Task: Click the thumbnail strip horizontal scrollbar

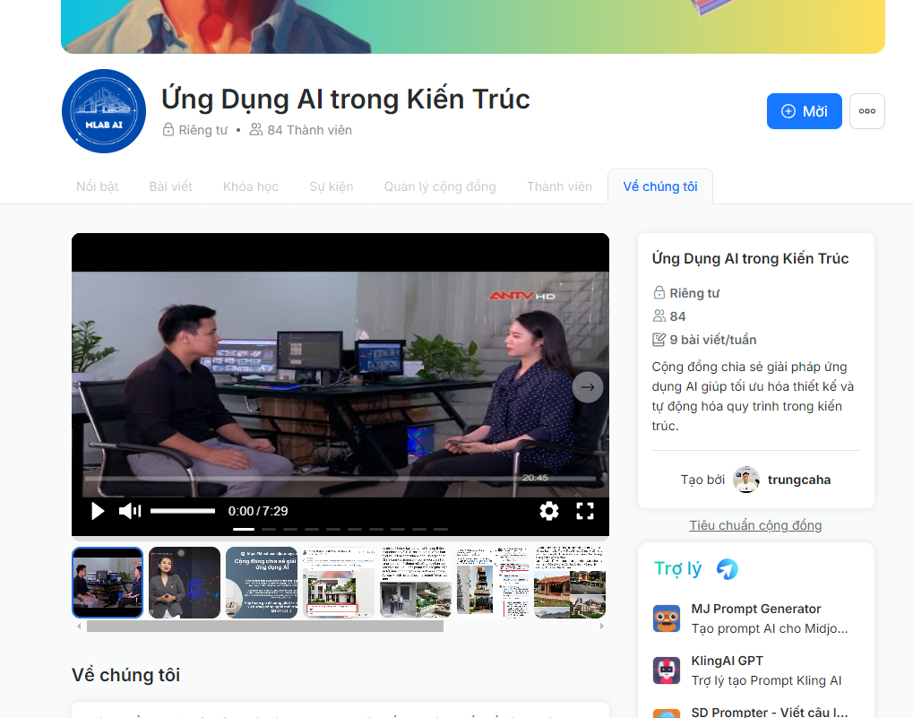Action: tap(265, 627)
